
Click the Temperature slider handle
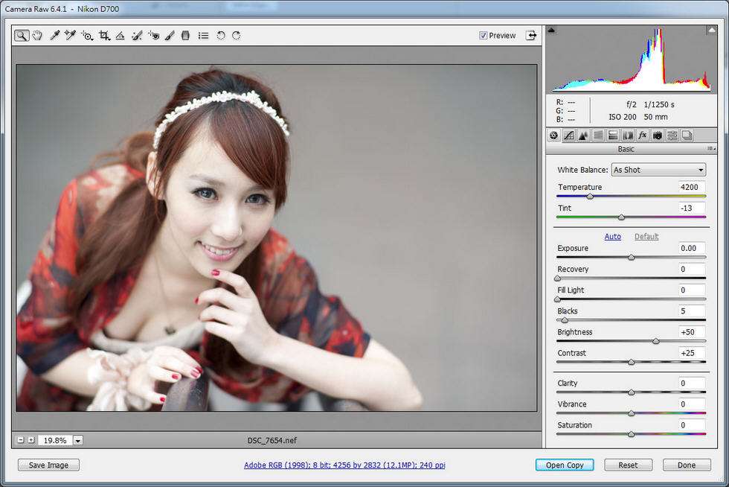tap(590, 197)
